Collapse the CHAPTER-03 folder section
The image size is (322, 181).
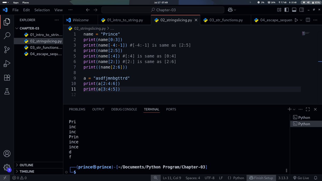[38, 28]
